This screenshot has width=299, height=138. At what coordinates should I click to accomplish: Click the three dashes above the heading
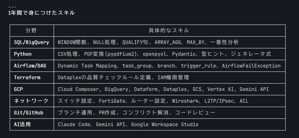12,6
